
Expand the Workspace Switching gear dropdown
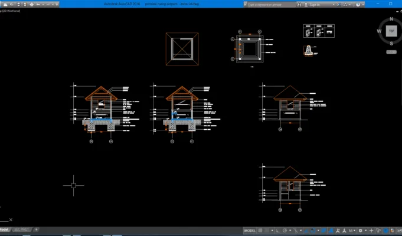point(365,230)
